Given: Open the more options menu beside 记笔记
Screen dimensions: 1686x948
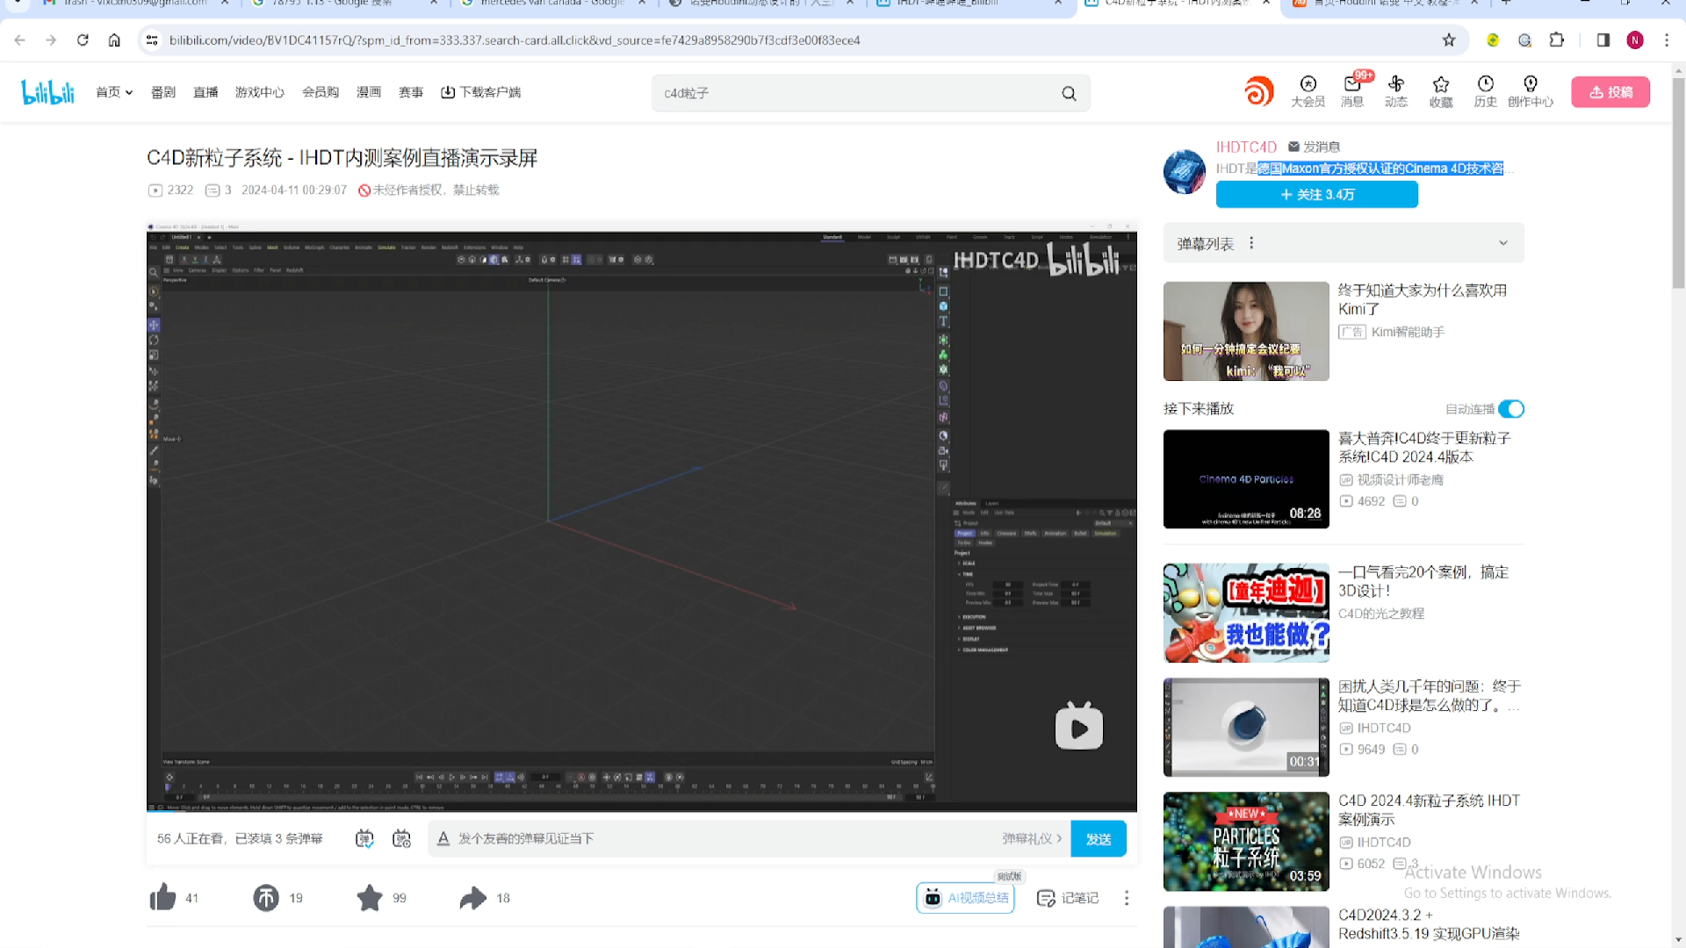Looking at the screenshot, I should point(1127,897).
